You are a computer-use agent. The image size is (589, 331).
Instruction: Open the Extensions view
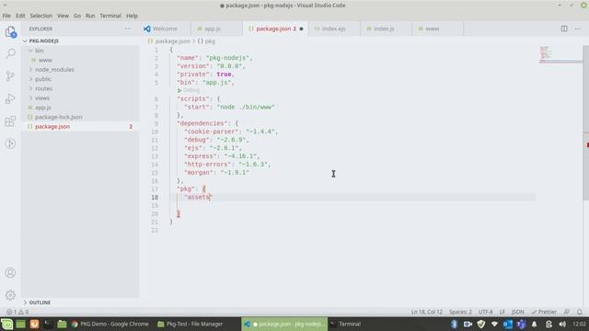(10, 121)
